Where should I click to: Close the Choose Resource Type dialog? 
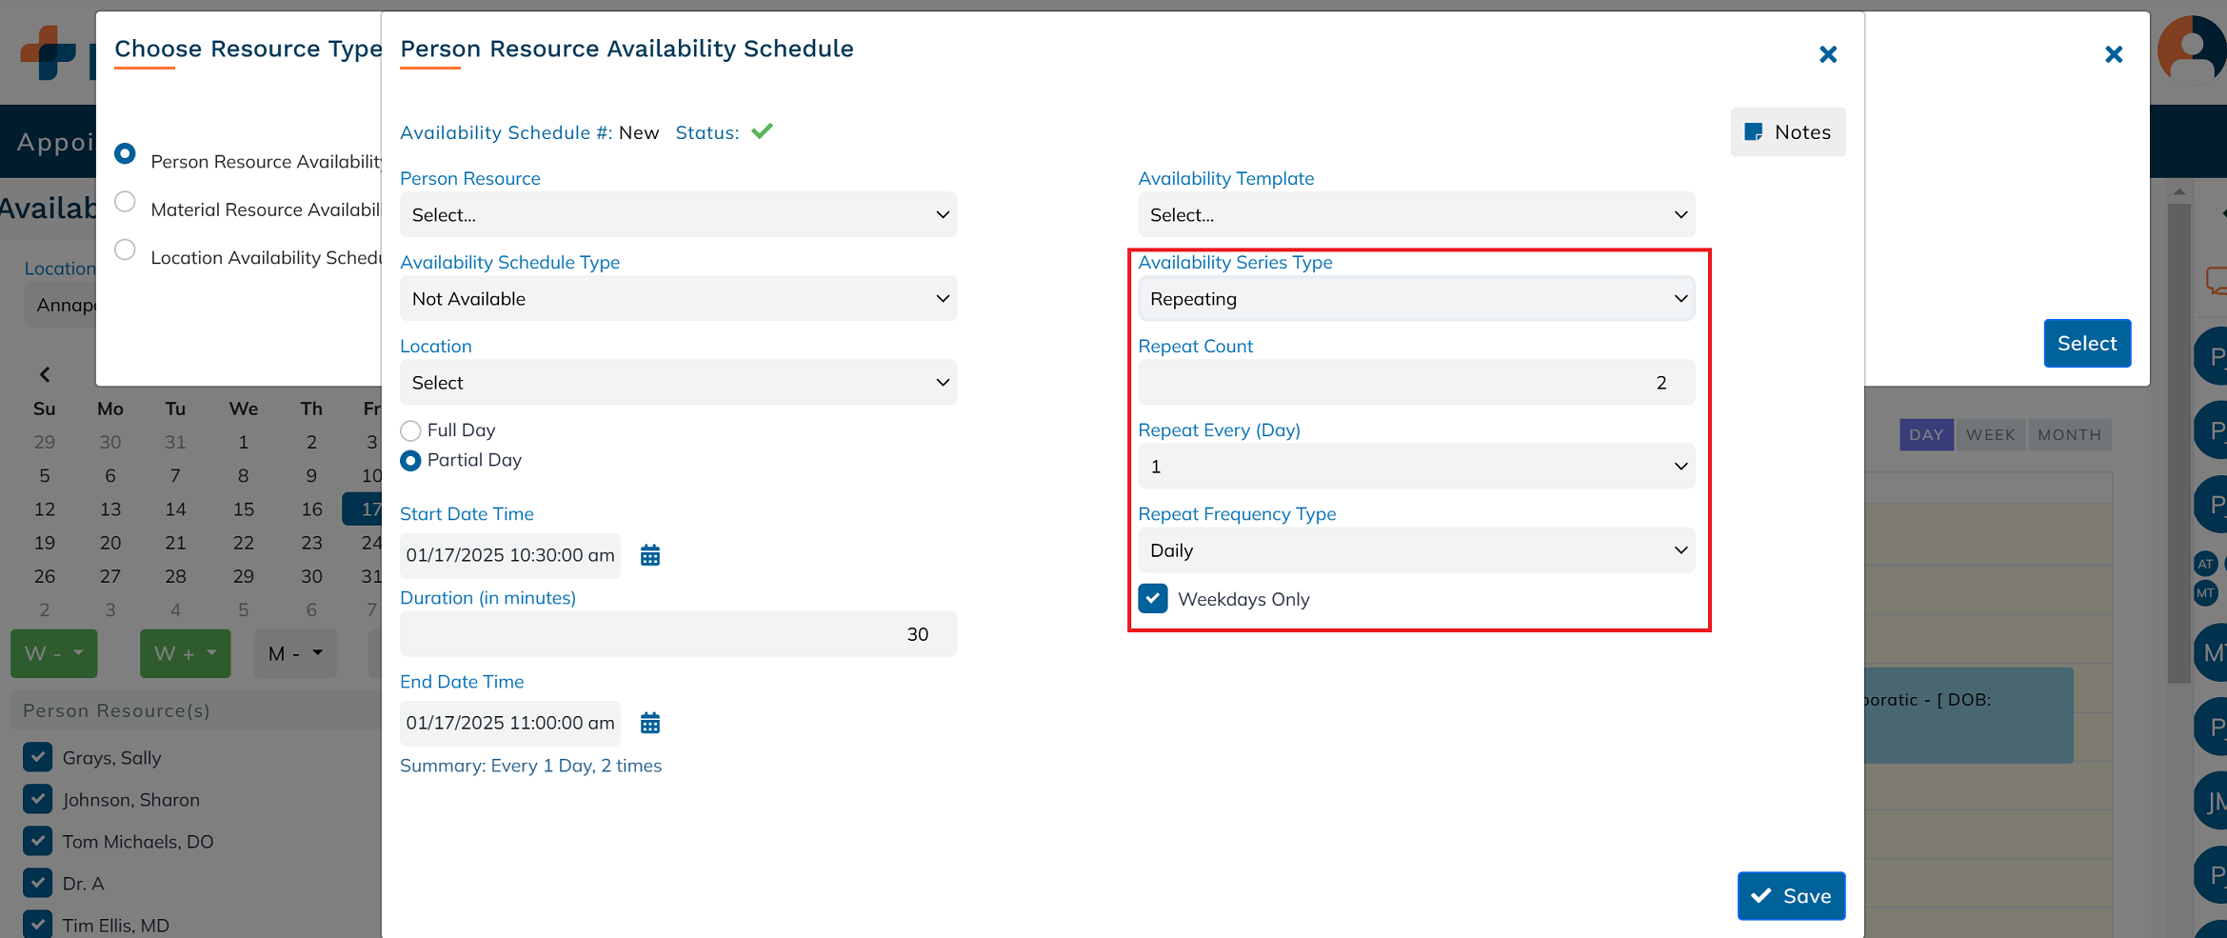[x=2113, y=54]
